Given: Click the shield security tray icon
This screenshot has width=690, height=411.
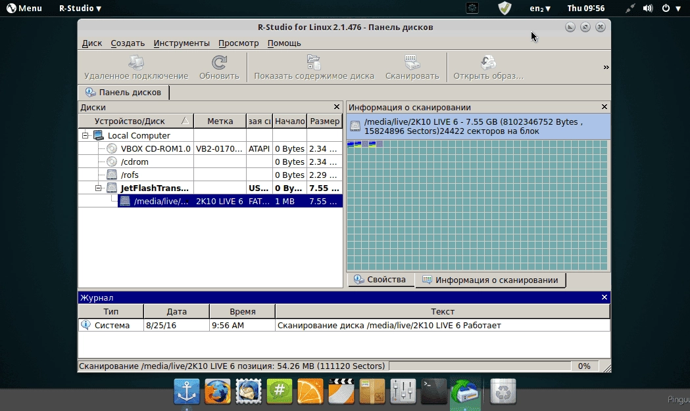Looking at the screenshot, I should [505, 8].
